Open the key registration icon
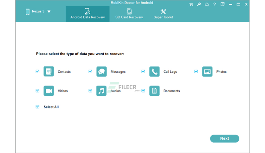265x153 pixels. pos(199,4)
